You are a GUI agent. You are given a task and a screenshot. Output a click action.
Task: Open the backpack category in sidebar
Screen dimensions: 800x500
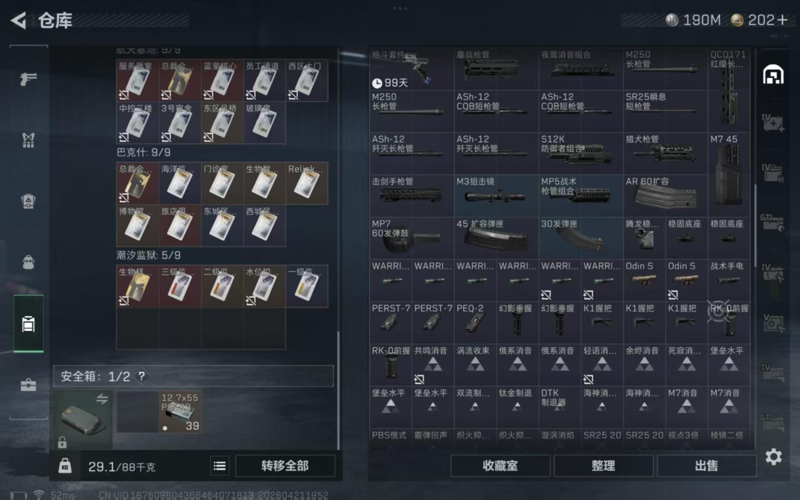click(28, 262)
